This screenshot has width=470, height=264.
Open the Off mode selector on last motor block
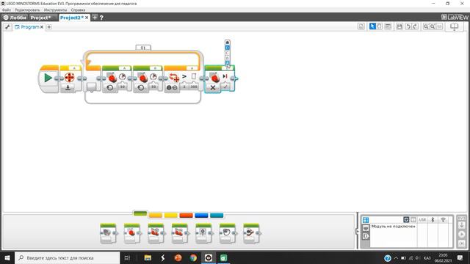(x=213, y=88)
